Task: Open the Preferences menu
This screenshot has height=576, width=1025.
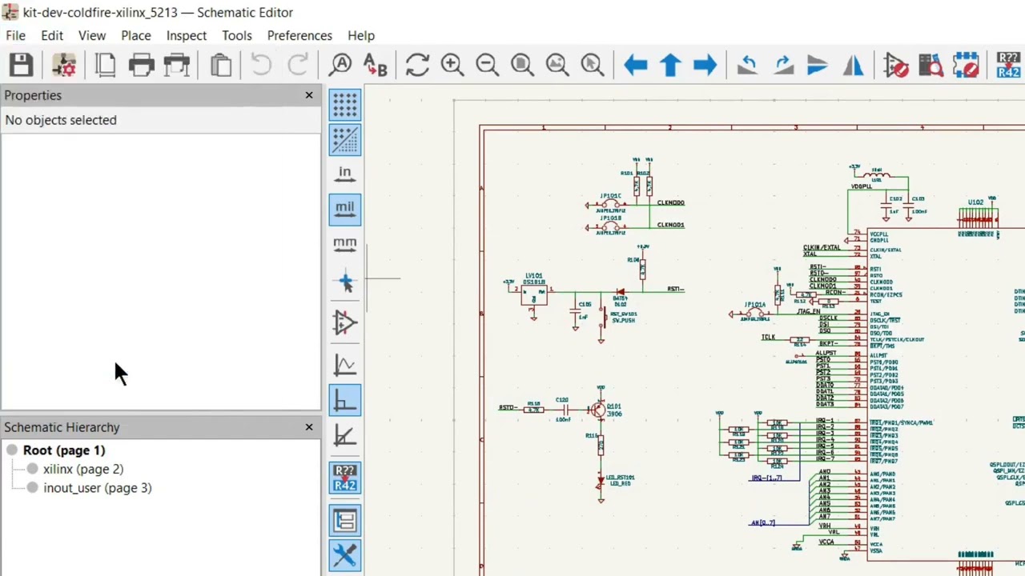Action: pyautogui.click(x=299, y=35)
